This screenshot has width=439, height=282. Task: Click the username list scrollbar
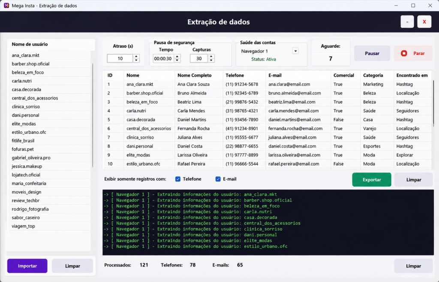pos(93,115)
